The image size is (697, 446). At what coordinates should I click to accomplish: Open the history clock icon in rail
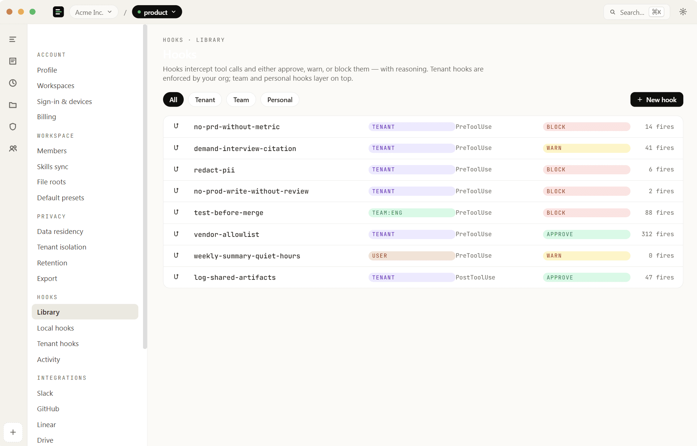(x=13, y=83)
